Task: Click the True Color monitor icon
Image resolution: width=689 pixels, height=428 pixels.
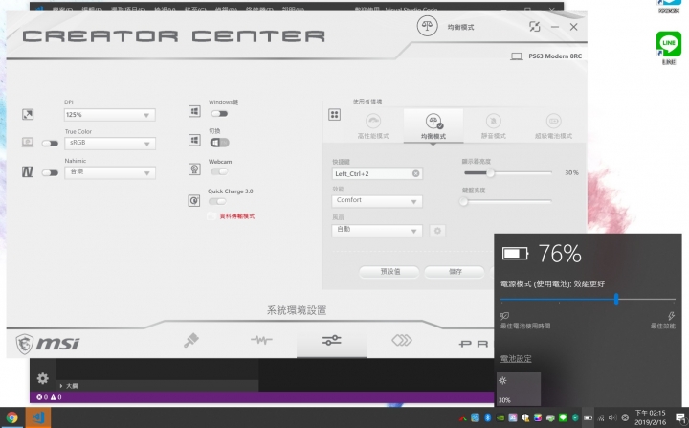Action: [x=28, y=143]
